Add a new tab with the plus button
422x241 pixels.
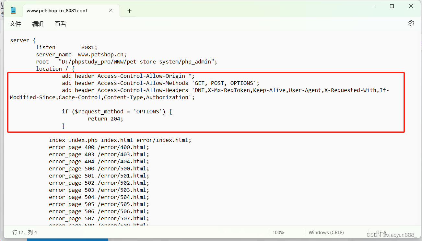129,11
